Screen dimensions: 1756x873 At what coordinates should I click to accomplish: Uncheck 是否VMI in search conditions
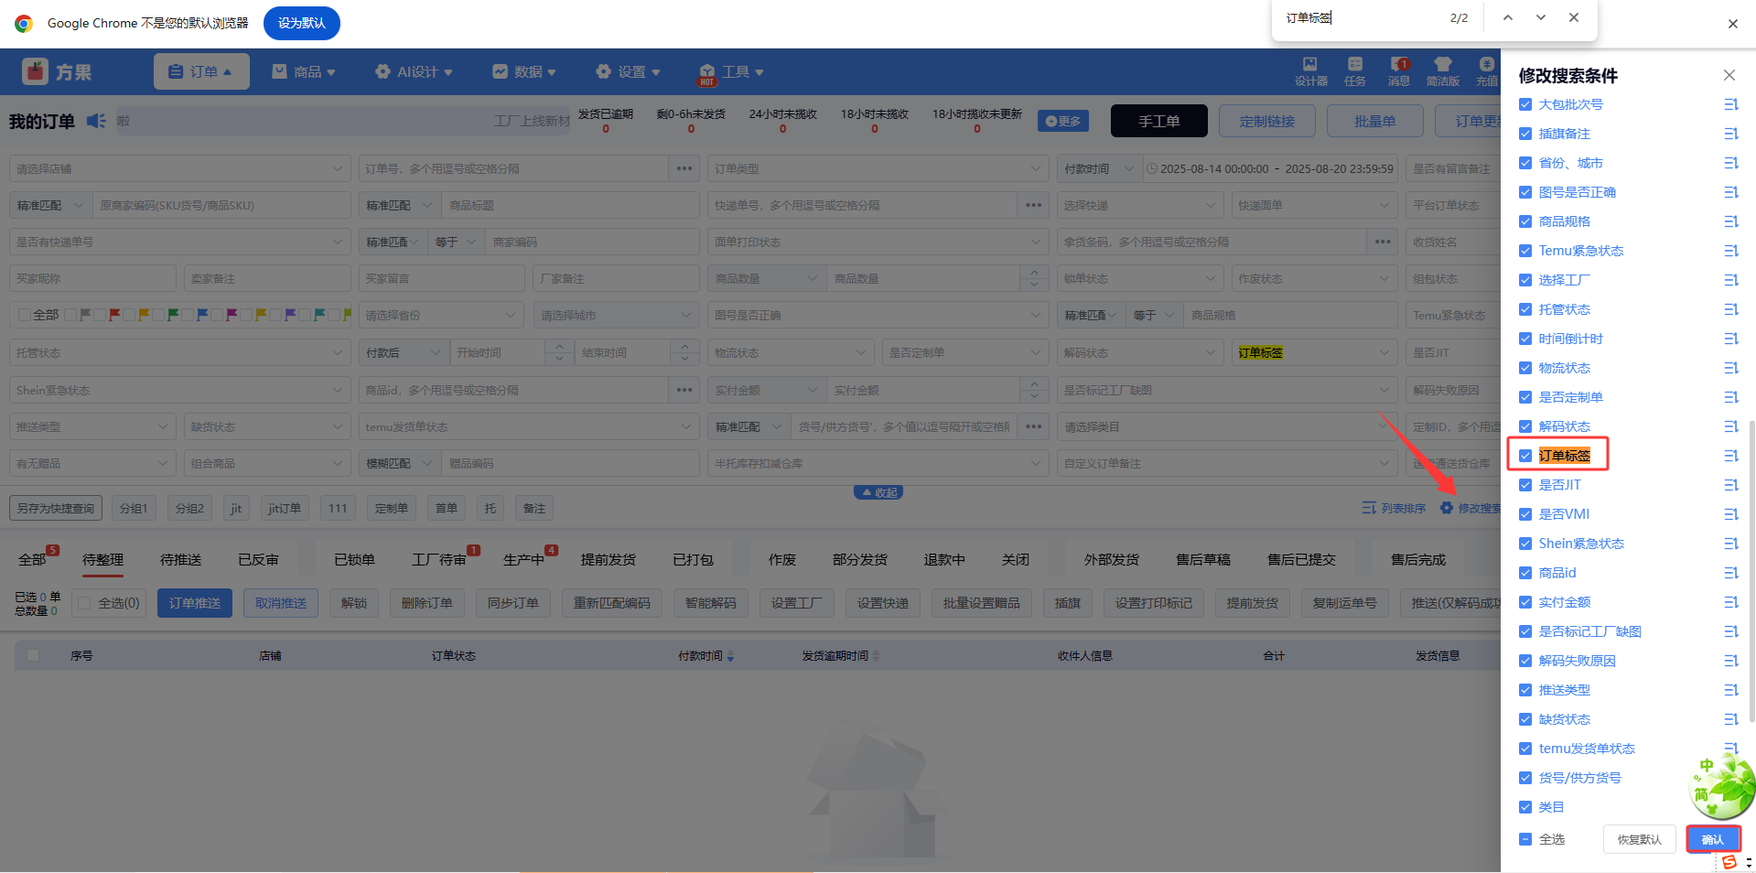point(1525,514)
